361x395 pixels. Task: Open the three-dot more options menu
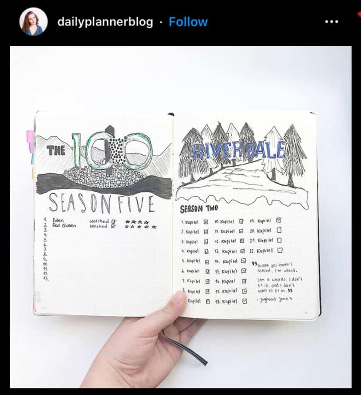[332, 22]
